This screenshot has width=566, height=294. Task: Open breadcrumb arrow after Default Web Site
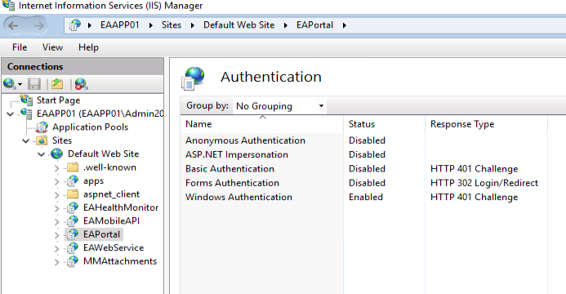[x=286, y=25]
